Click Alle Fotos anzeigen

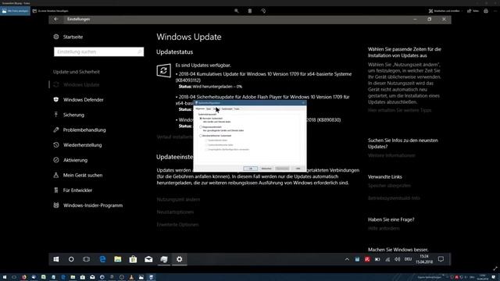(15, 11)
